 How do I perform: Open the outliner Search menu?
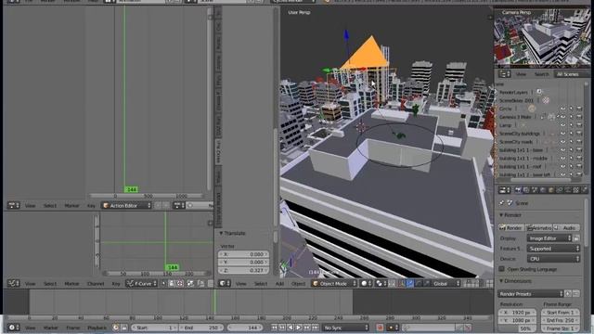pos(541,74)
